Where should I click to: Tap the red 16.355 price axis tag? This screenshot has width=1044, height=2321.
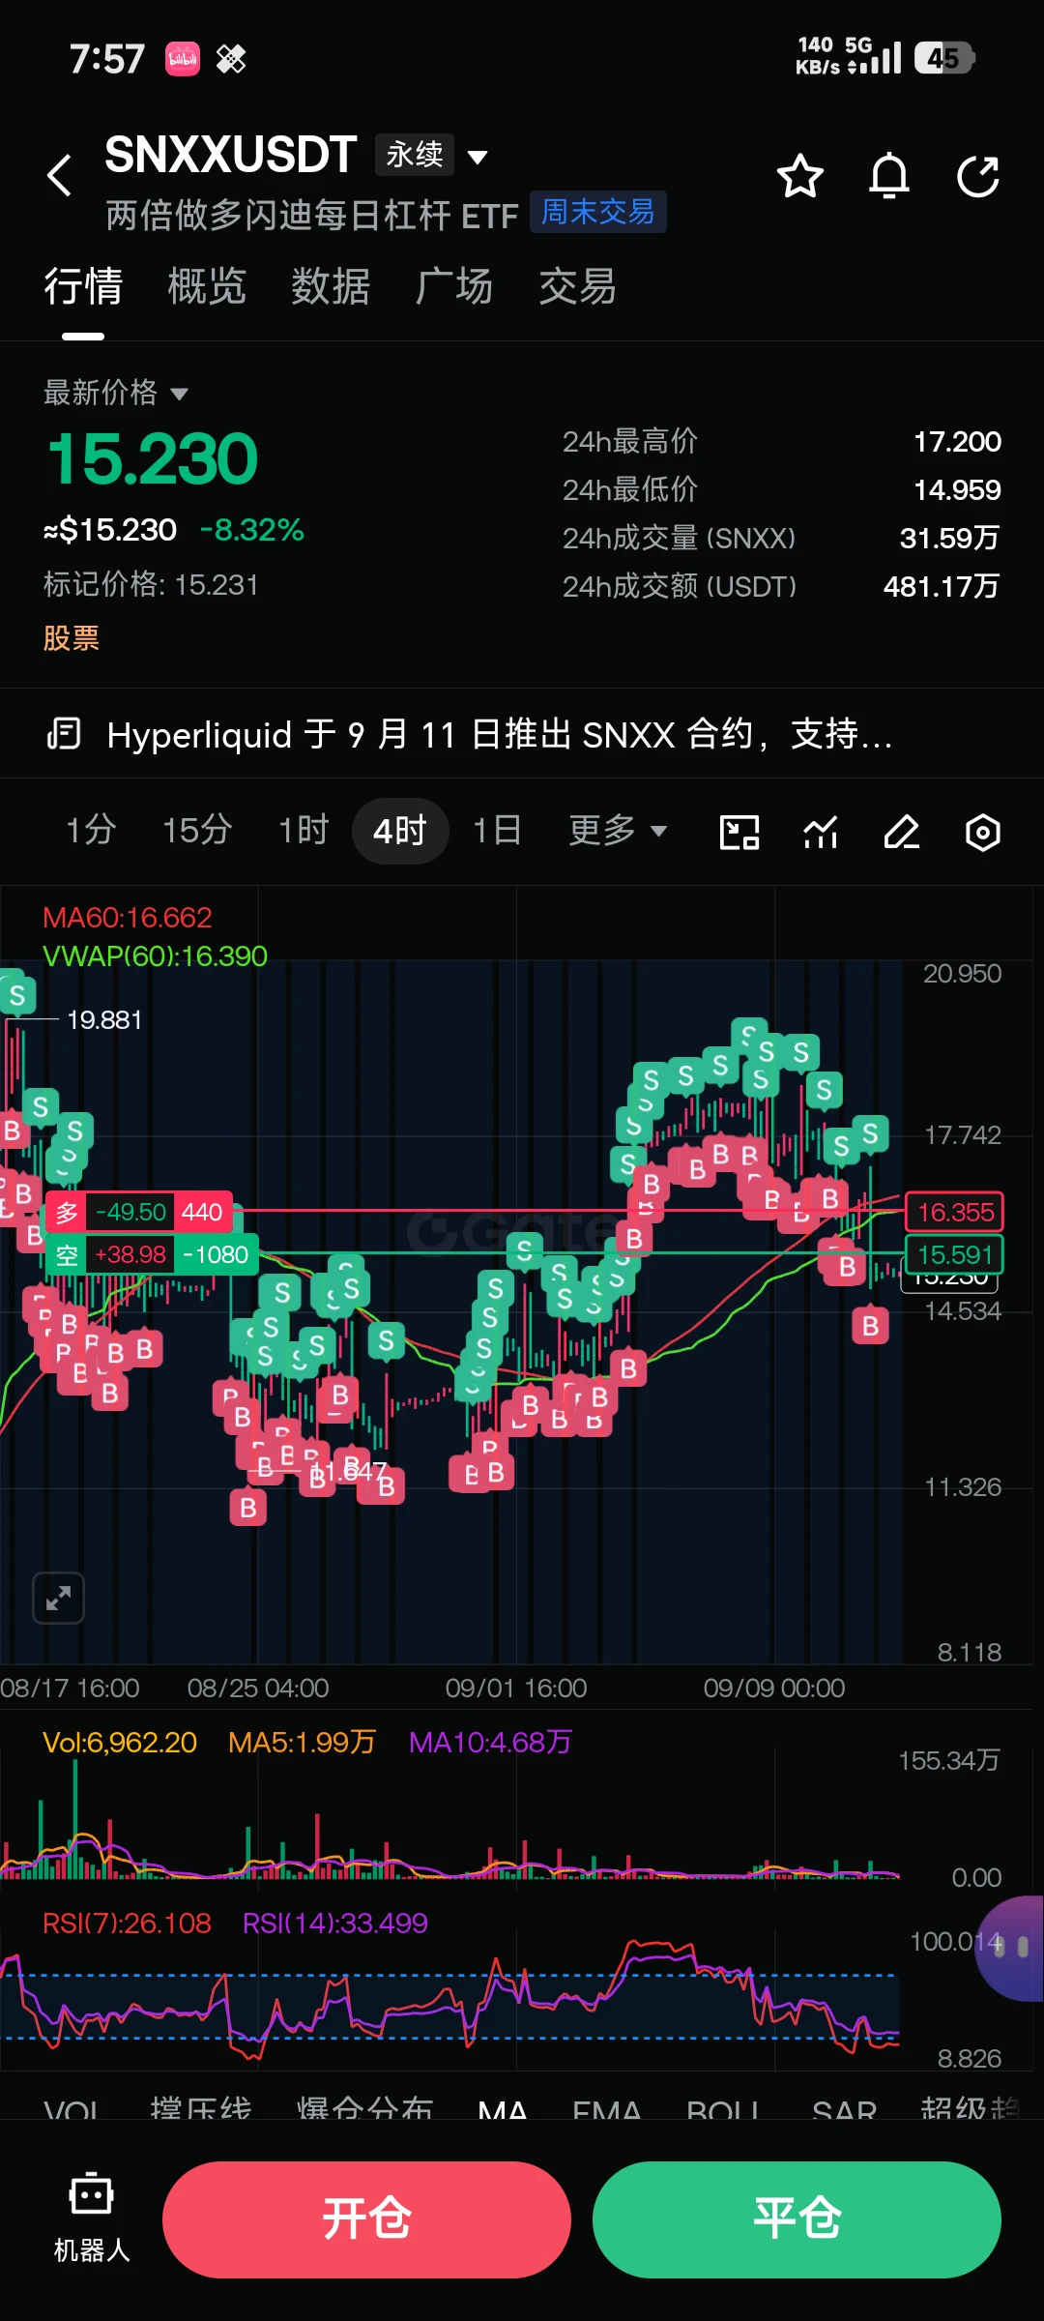click(954, 1212)
